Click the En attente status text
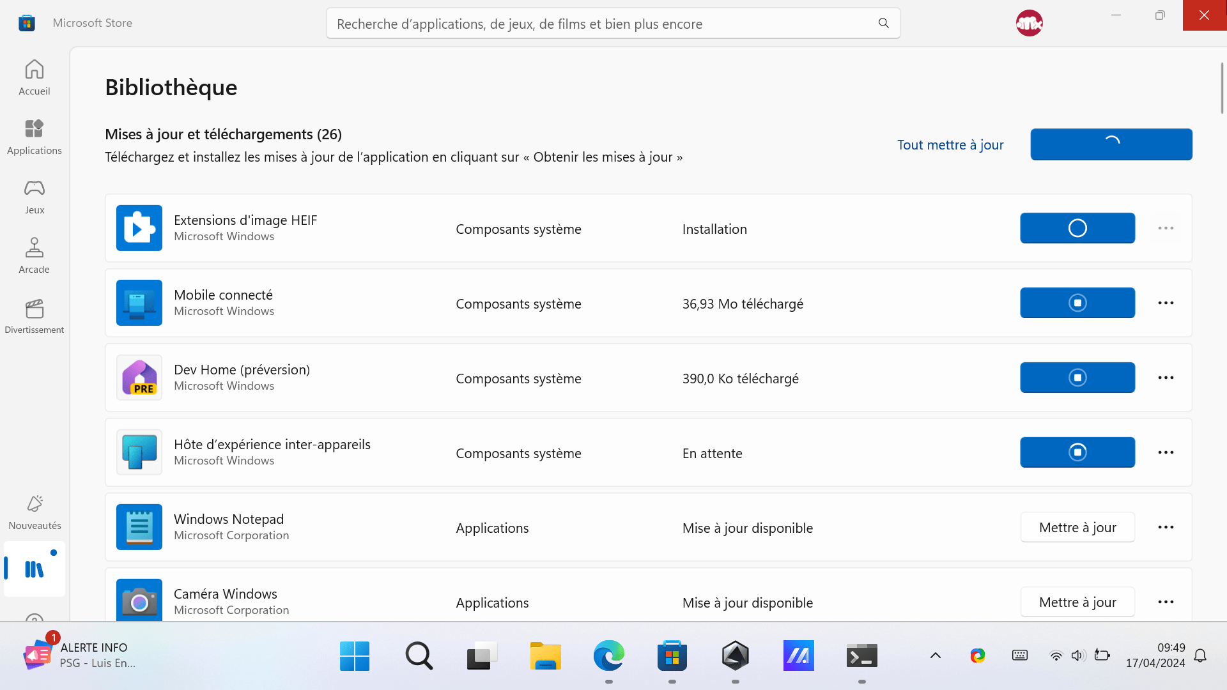The width and height of the screenshot is (1227, 690). (713, 453)
